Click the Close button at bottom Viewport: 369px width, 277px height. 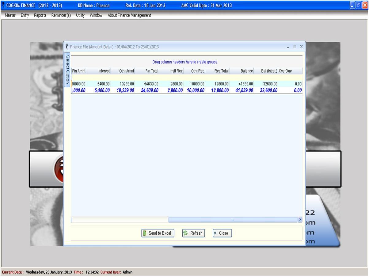[222, 233]
